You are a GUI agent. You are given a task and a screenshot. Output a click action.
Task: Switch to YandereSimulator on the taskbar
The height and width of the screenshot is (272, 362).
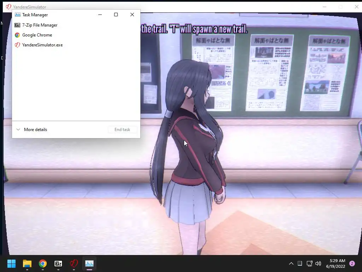pyautogui.click(x=74, y=263)
